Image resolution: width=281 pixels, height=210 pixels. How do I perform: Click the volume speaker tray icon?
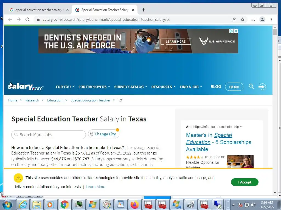click(253, 205)
